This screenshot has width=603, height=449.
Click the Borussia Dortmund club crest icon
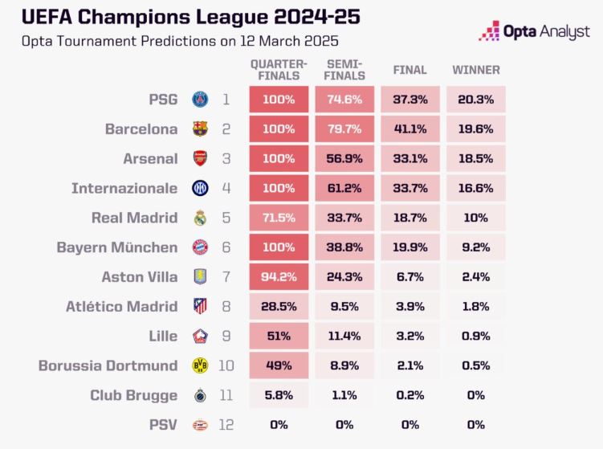click(x=199, y=365)
